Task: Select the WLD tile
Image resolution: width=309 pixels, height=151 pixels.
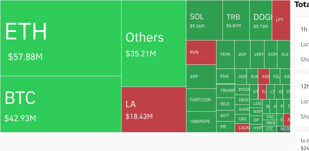Action: (x=226, y=104)
